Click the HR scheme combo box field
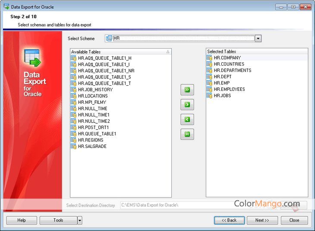This screenshot has width=315, height=231. pyautogui.click(x=183, y=38)
